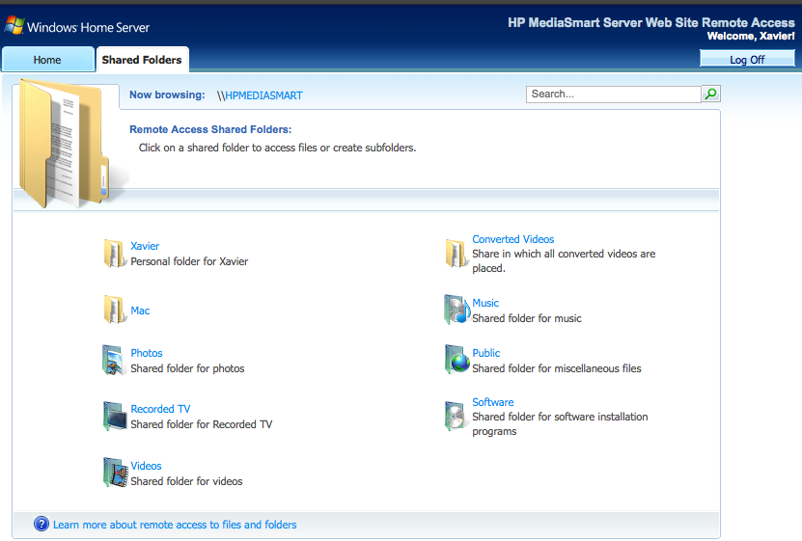
Task: Open the Music shared folder link
Action: click(x=485, y=303)
